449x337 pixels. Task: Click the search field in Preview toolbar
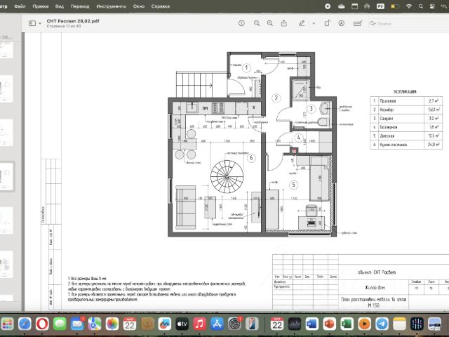click(x=409, y=23)
